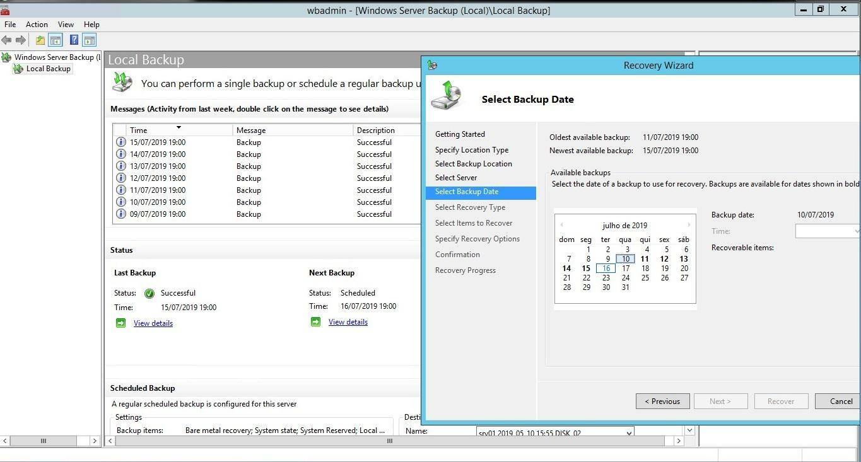This screenshot has height=462, width=861.
Task: Click the info icon of the 15/07/2019 message
Action: tap(121, 142)
